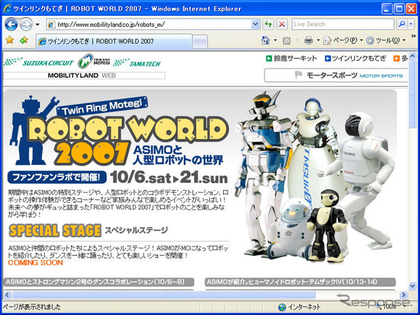Click the small black humanoid robot image
Image resolution: width=420 pixels, height=315 pixels.
[327, 225]
